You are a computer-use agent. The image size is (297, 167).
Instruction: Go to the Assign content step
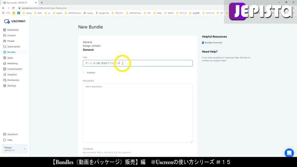[x=91, y=46]
